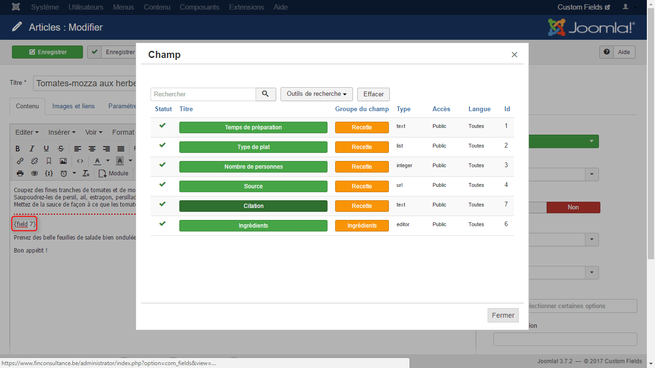Choose the background color A button
The image size is (655, 368).
pos(120,161)
